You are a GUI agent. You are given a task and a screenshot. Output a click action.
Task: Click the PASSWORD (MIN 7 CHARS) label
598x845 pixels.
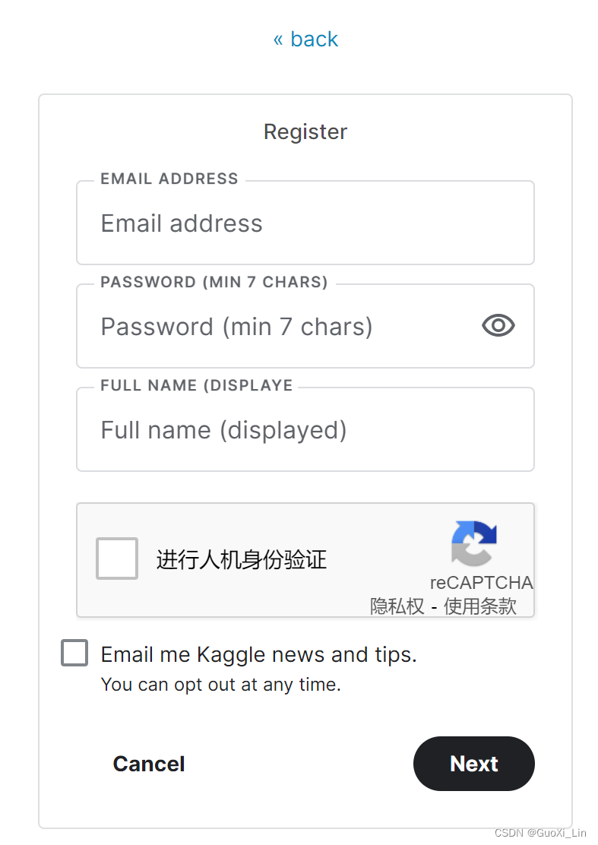214,282
